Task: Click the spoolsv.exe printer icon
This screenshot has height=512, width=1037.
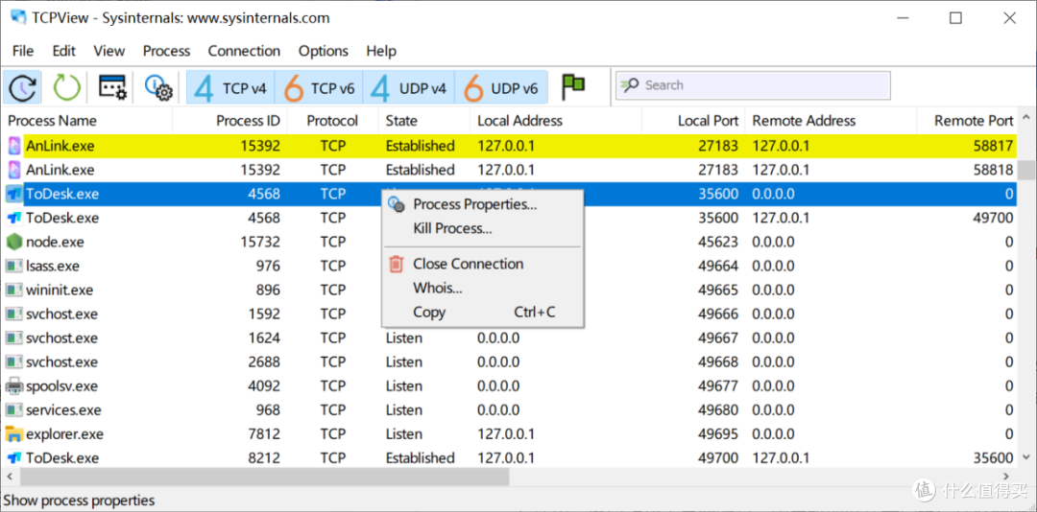Action: [13, 385]
